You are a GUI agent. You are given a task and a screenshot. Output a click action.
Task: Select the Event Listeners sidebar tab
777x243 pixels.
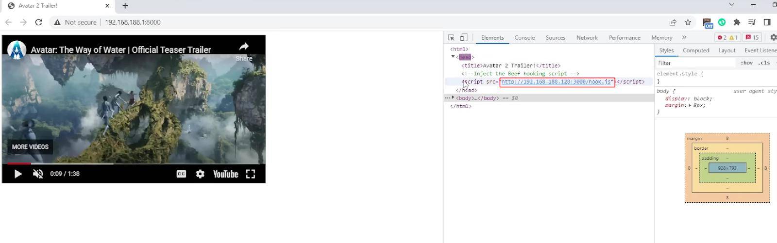[760, 50]
